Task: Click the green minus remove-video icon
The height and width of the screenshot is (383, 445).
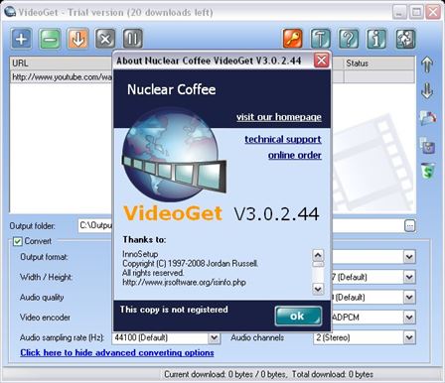Action: (x=50, y=39)
